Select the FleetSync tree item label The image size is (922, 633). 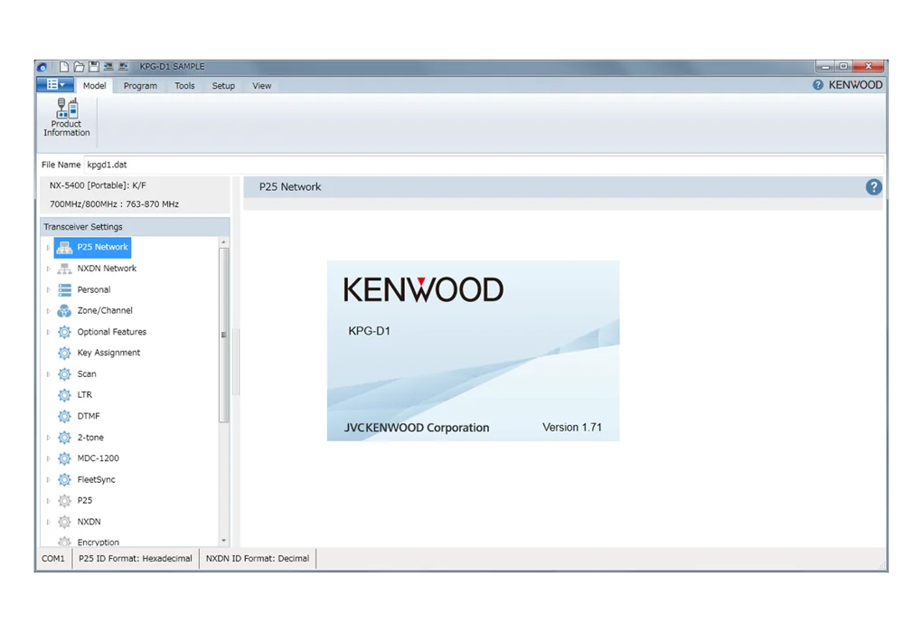(x=97, y=479)
